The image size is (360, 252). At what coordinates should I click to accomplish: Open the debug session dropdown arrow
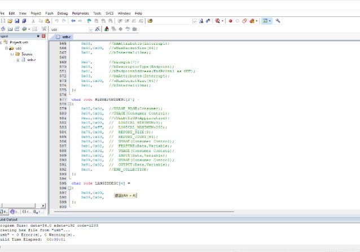[222, 21]
